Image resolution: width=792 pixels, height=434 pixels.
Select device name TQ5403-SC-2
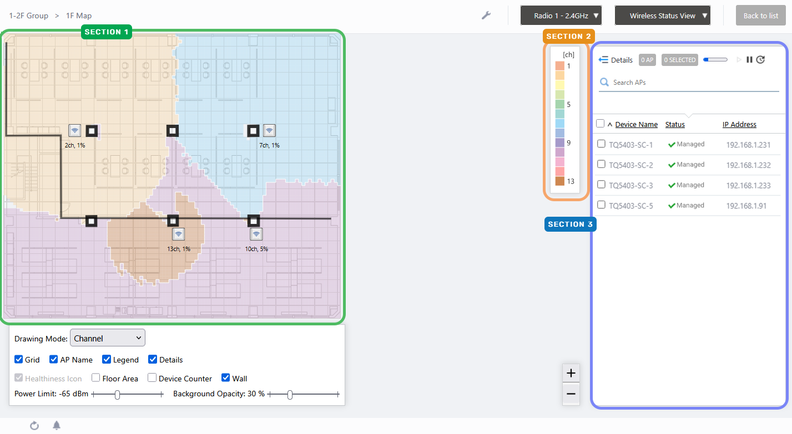[631, 165]
